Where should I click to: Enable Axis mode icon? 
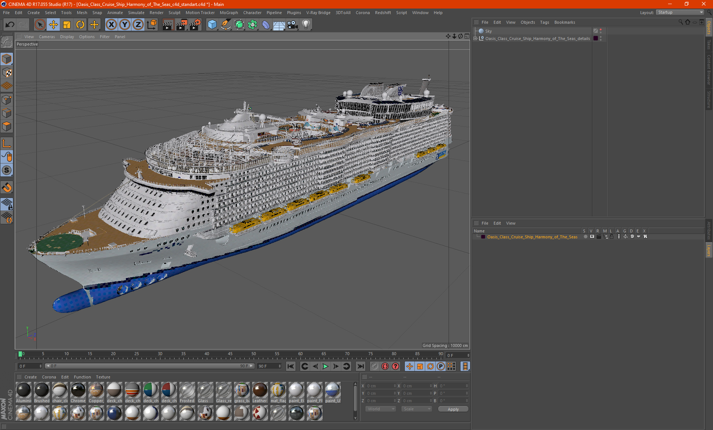click(7, 143)
